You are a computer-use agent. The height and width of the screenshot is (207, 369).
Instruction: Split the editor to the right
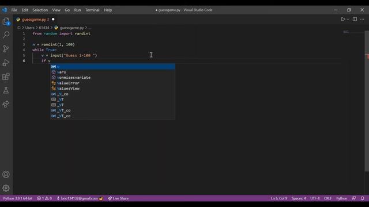pos(355,19)
